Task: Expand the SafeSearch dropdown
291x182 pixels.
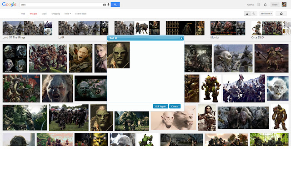Action: point(266,14)
